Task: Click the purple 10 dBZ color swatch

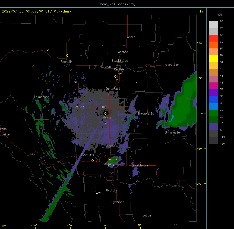Action: [213, 127]
